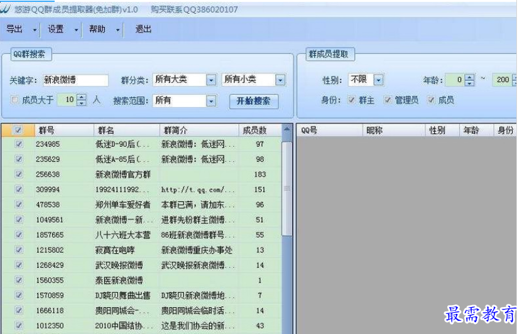Click the app logo icon in title bar
The height and width of the screenshot is (334, 522).
5,9
